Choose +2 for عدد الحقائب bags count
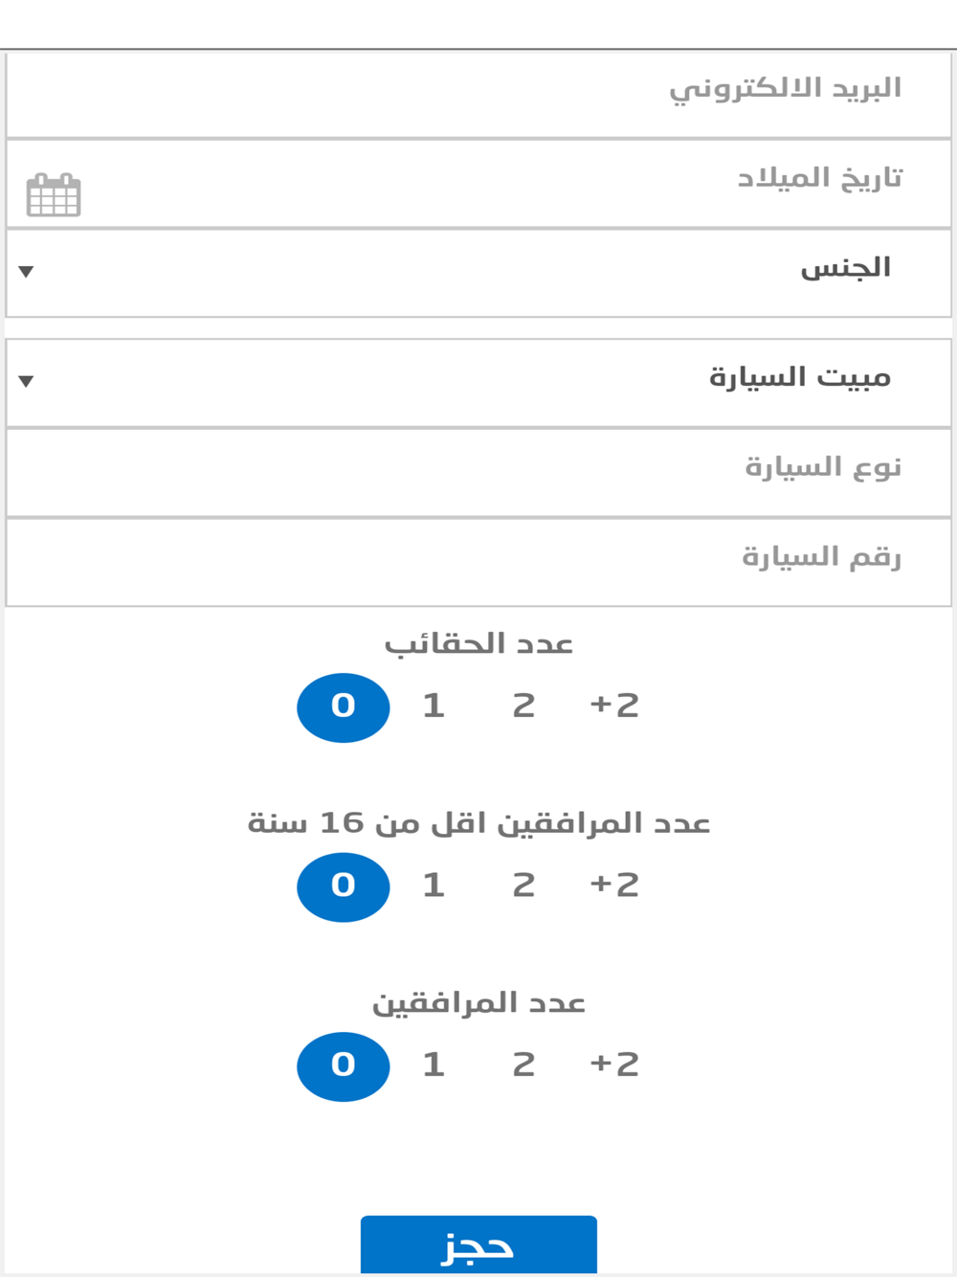The image size is (957, 1277). 614,706
